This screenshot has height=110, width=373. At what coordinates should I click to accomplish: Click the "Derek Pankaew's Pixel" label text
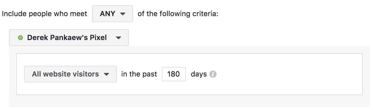tap(67, 38)
